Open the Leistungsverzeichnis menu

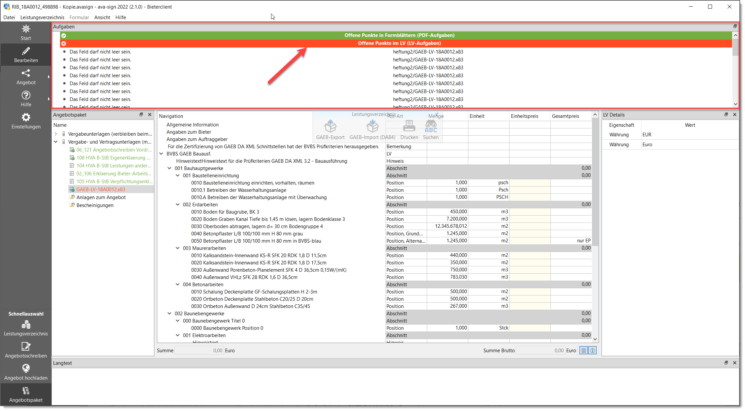point(42,17)
